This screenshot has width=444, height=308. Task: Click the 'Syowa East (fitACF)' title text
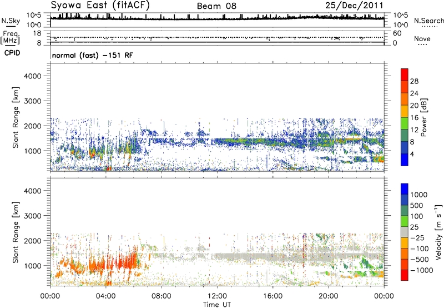[x=100, y=6]
